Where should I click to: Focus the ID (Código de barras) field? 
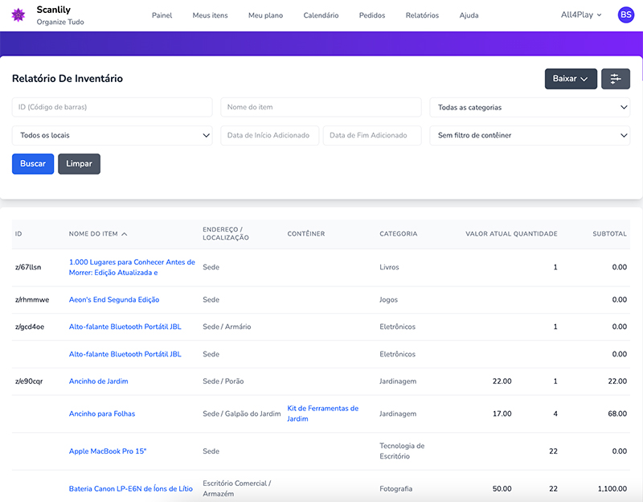click(113, 108)
